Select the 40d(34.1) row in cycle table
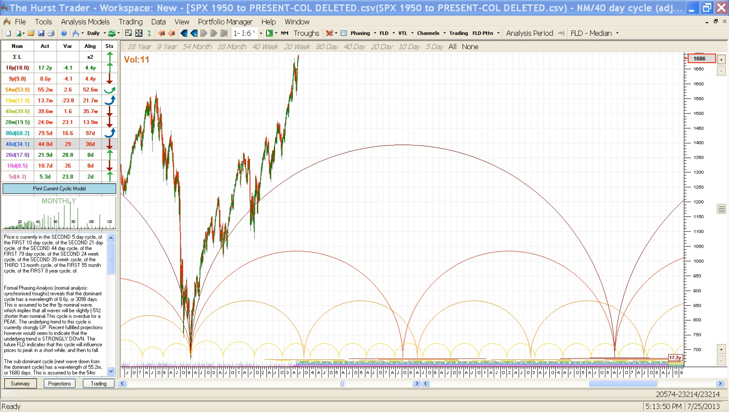Image resolution: width=729 pixels, height=412 pixels. [x=17, y=144]
